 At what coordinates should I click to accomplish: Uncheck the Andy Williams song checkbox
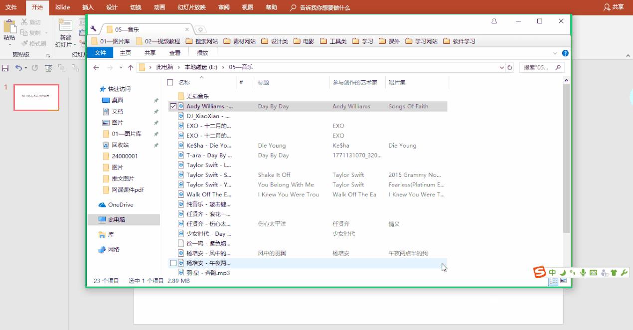pos(172,106)
